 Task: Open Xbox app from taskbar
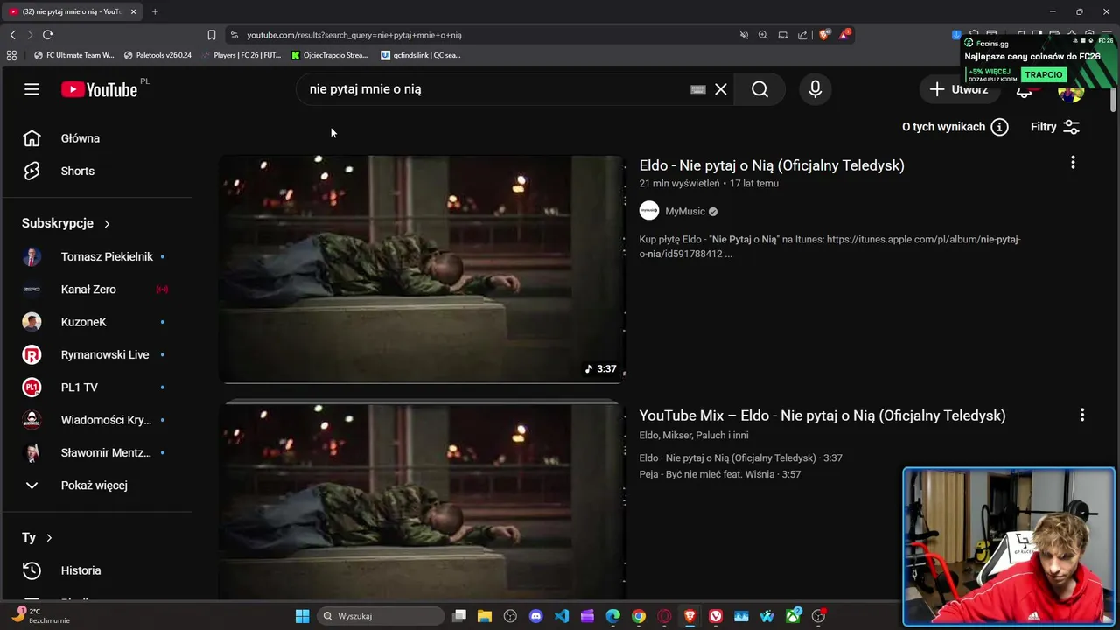[793, 616]
